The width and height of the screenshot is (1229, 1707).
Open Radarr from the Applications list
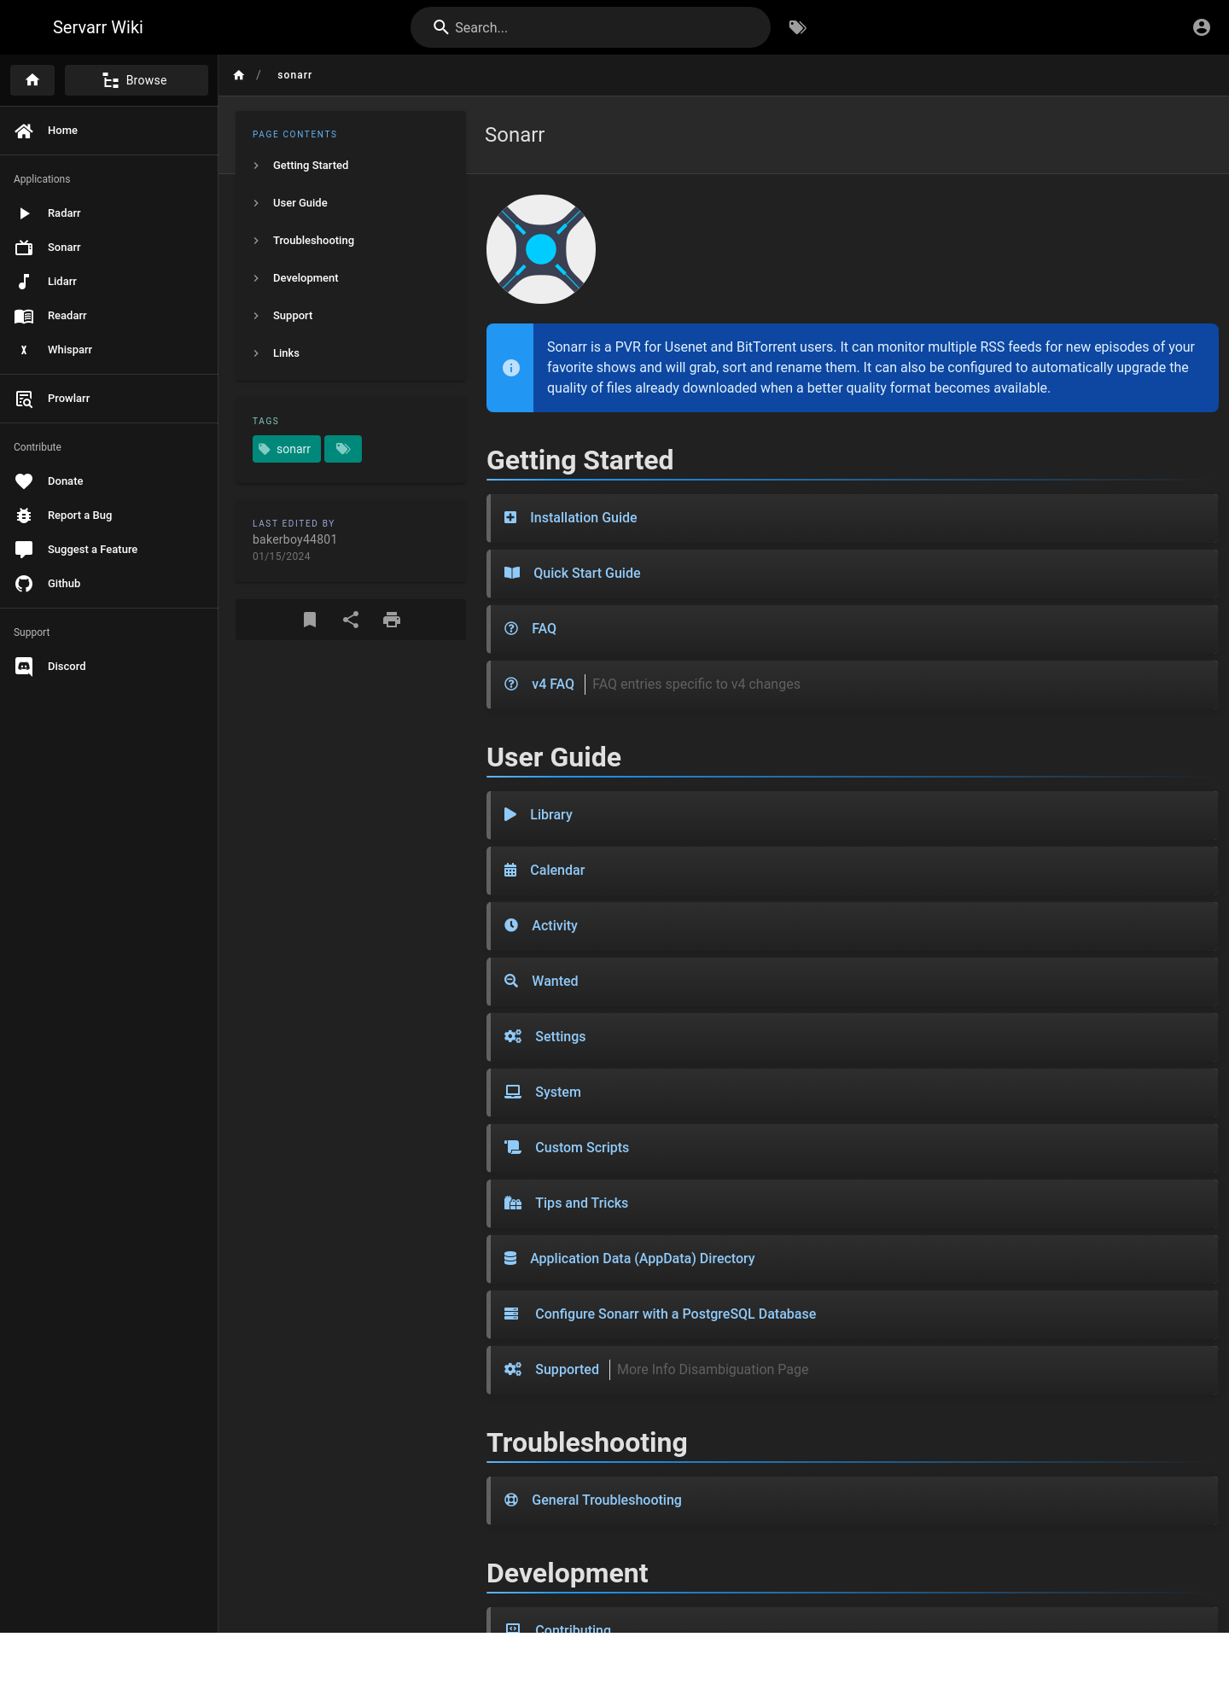108,213
